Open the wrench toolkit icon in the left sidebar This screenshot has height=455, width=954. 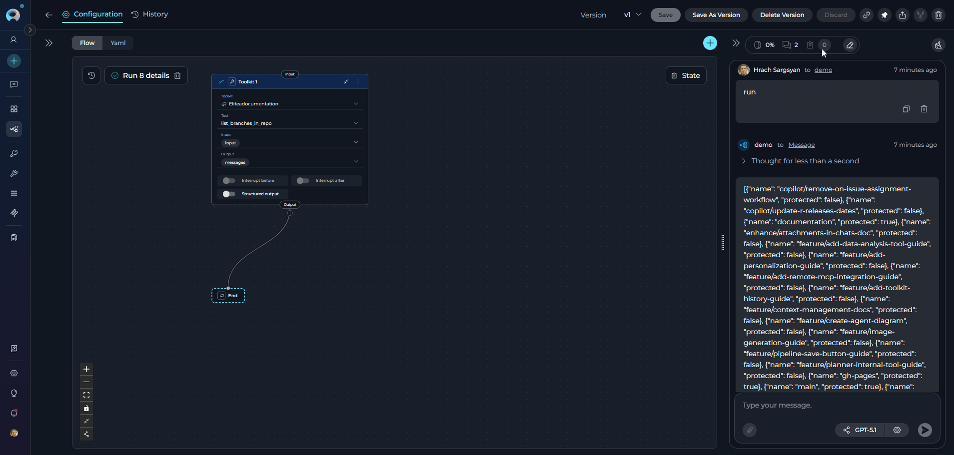[x=13, y=173]
